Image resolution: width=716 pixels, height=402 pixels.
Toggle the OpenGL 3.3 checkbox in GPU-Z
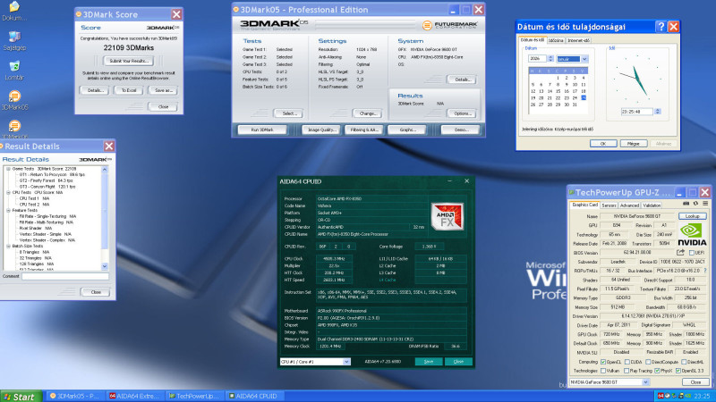(678, 371)
